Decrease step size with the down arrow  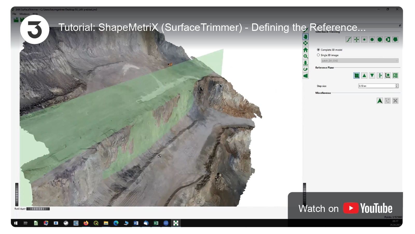pyautogui.click(x=397, y=87)
